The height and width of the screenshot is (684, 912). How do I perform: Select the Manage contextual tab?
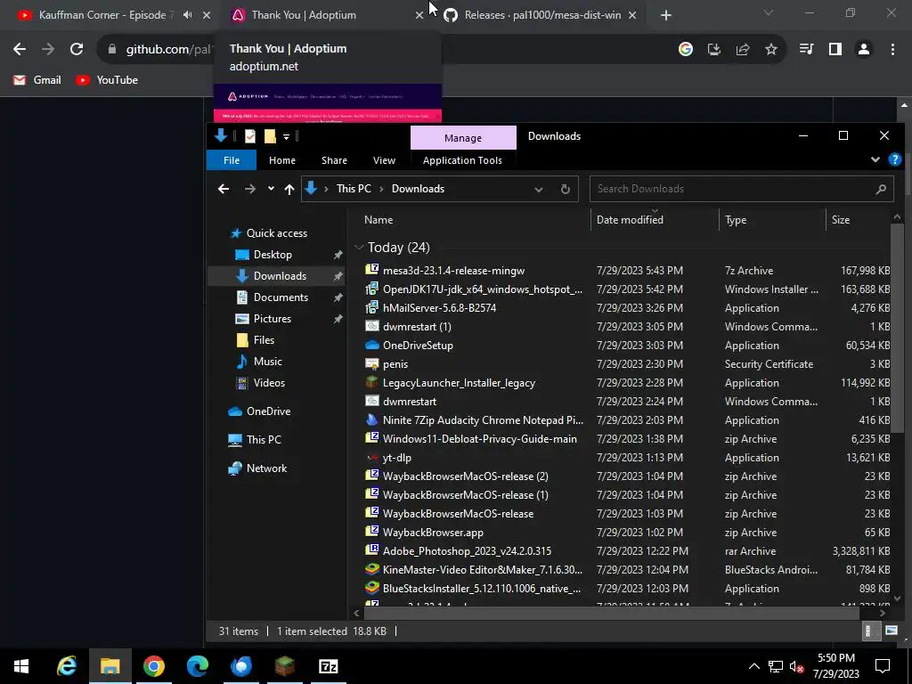tap(463, 138)
